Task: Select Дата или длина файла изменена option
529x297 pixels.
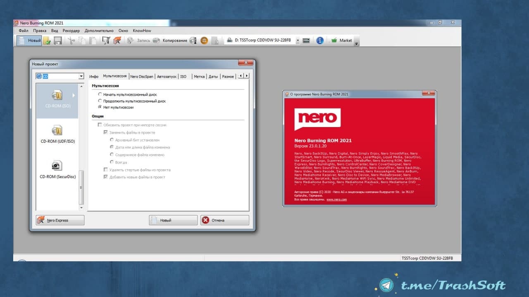Action: (112, 147)
